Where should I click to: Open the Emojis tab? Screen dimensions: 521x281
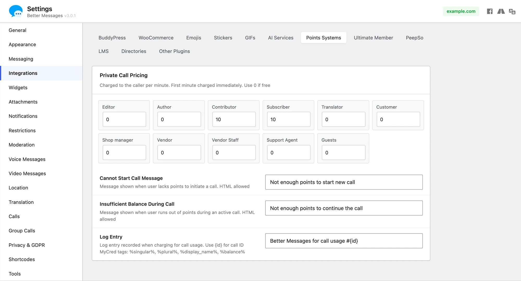pyautogui.click(x=194, y=38)
